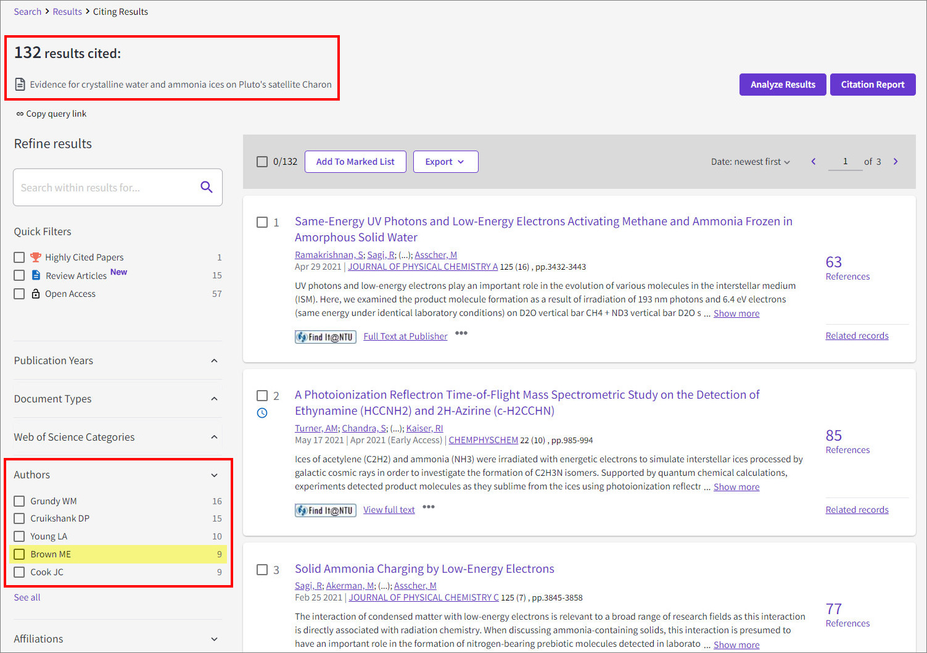Open JOURNAL OF PHYSICAL CHEMISTRY C link
The width and height of the screenshot is (927, 653).
tap(424, 597)
